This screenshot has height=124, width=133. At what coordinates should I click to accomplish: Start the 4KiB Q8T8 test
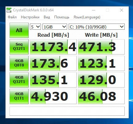(x=19, y=63)
